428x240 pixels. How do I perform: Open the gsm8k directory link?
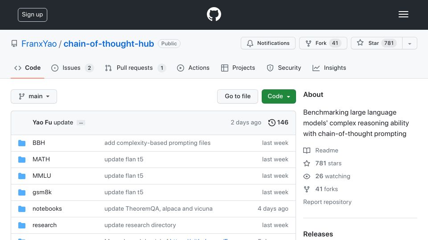(42, 192)
